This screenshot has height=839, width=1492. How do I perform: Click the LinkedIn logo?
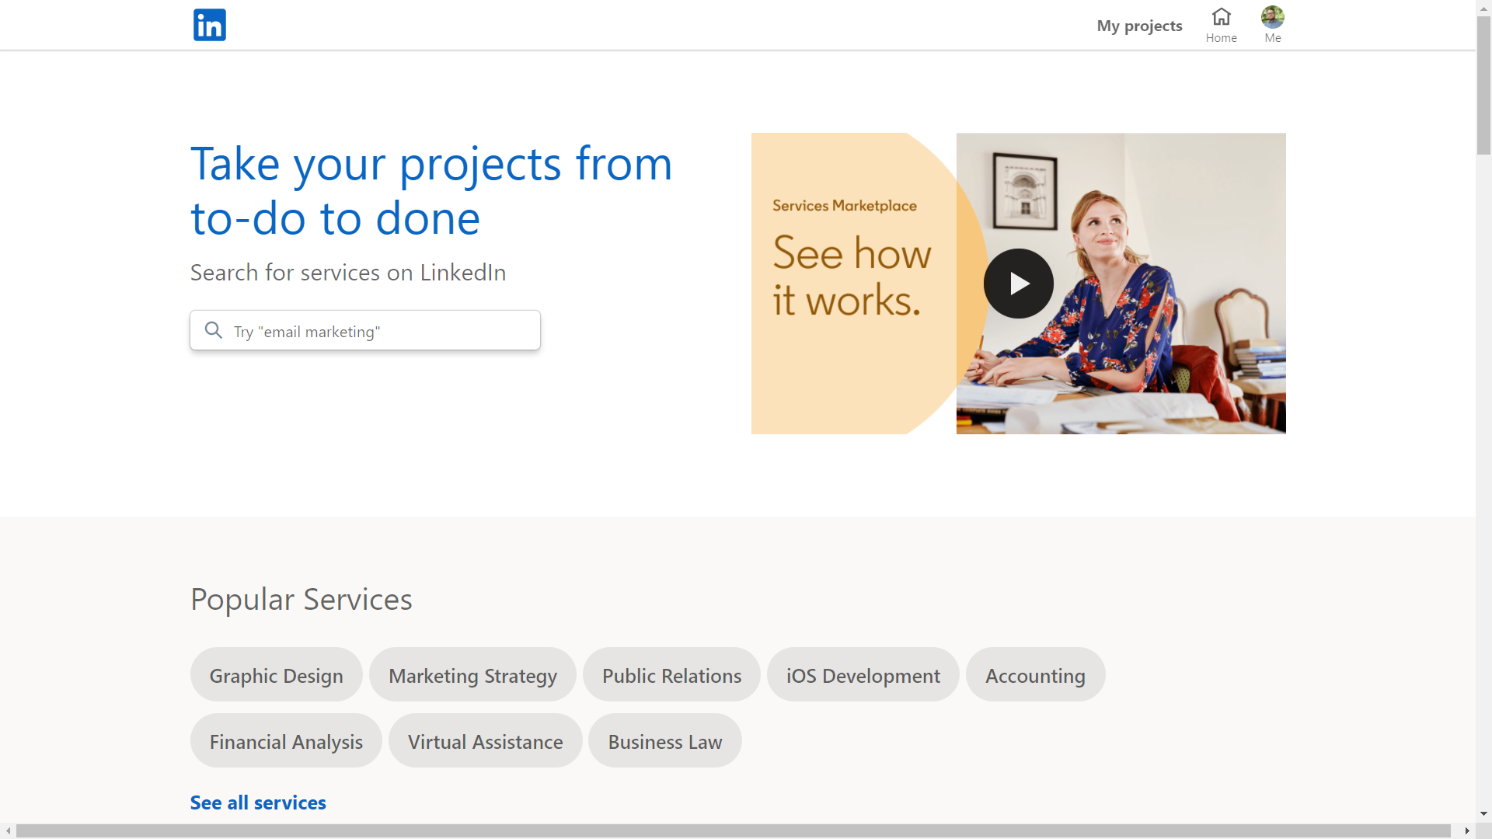click(x=210, y=25)
